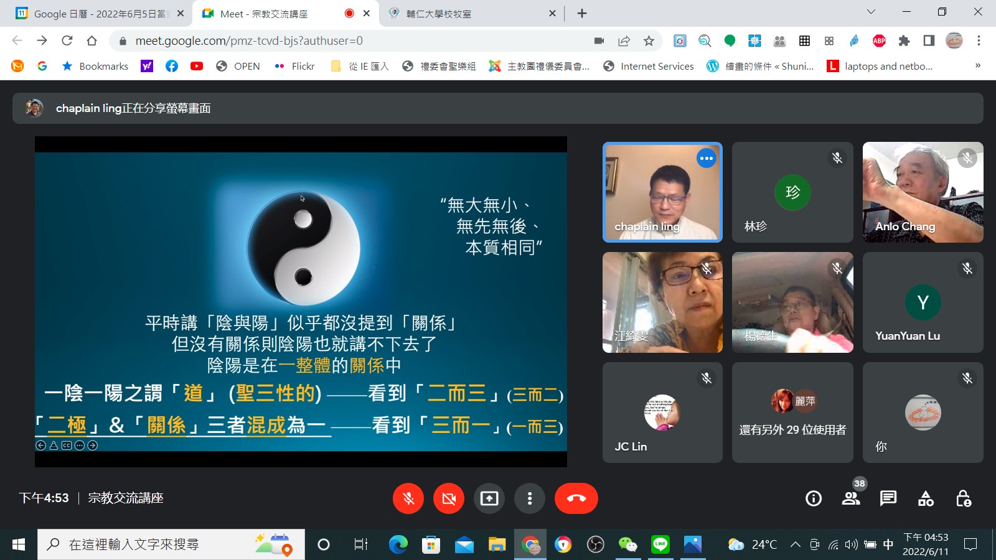Image resolution: width=996 pixels, height=560 pixels.
Task: Expand the system tray hidden icons
Action: coord(795,544)
